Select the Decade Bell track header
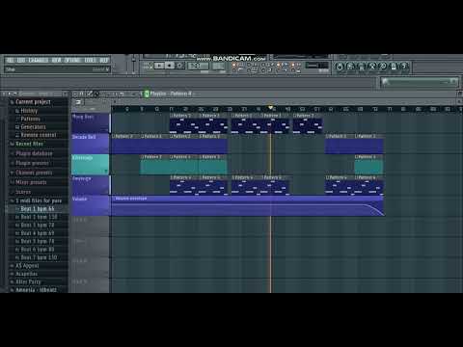This screenshot has height=347, width=463. [x=91, y=144]
